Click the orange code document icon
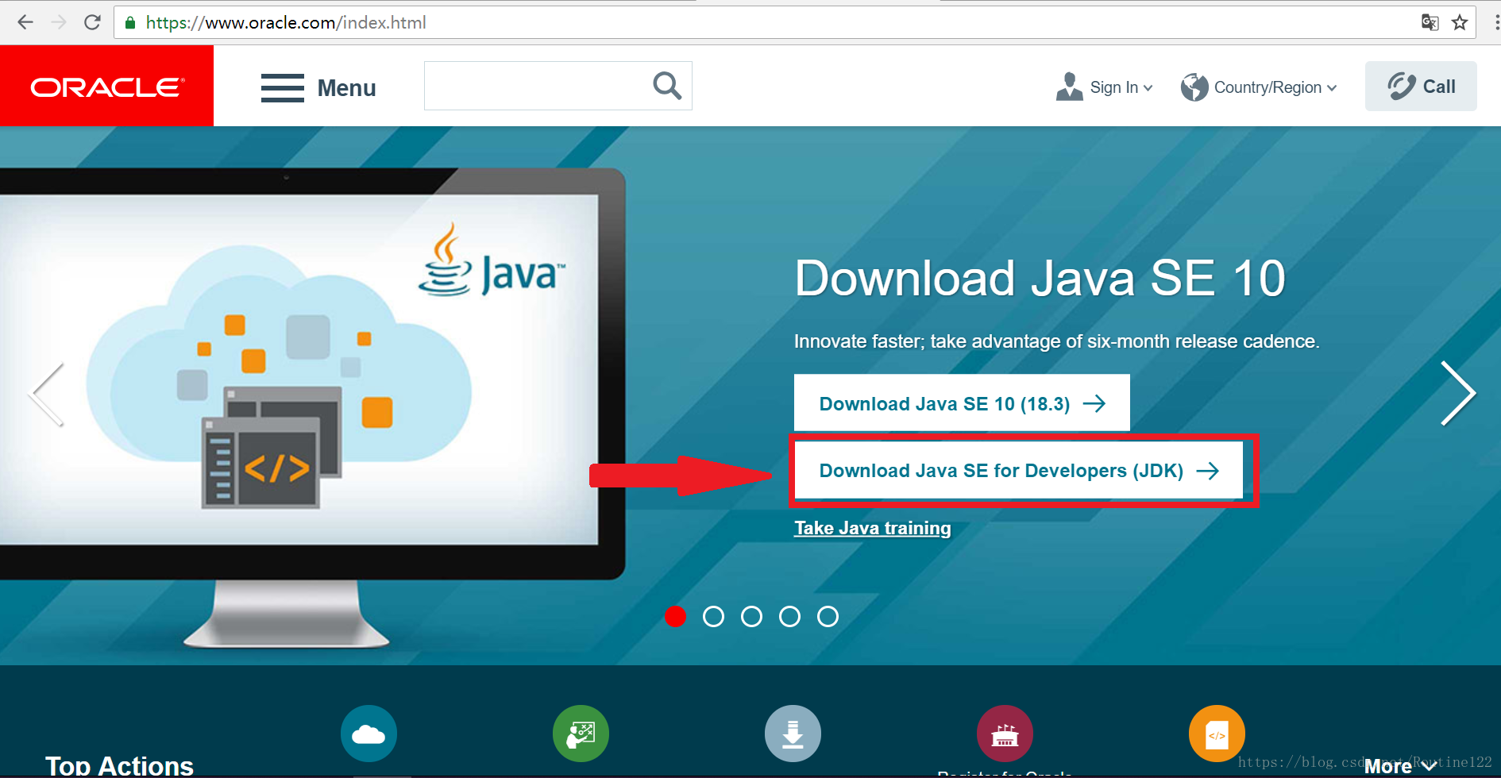Screen dimensions: 1501x778 1217,733
